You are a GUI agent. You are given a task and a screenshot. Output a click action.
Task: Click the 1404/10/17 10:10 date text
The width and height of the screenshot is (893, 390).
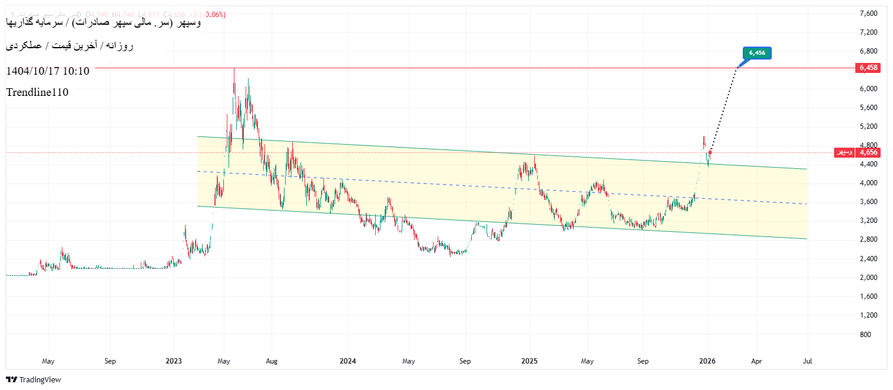point(48,71)
